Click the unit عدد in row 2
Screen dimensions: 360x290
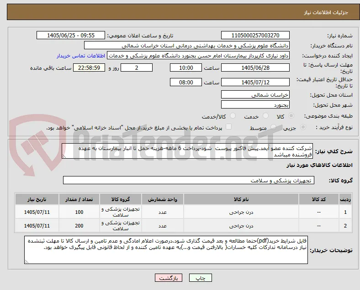click(163, 226)
